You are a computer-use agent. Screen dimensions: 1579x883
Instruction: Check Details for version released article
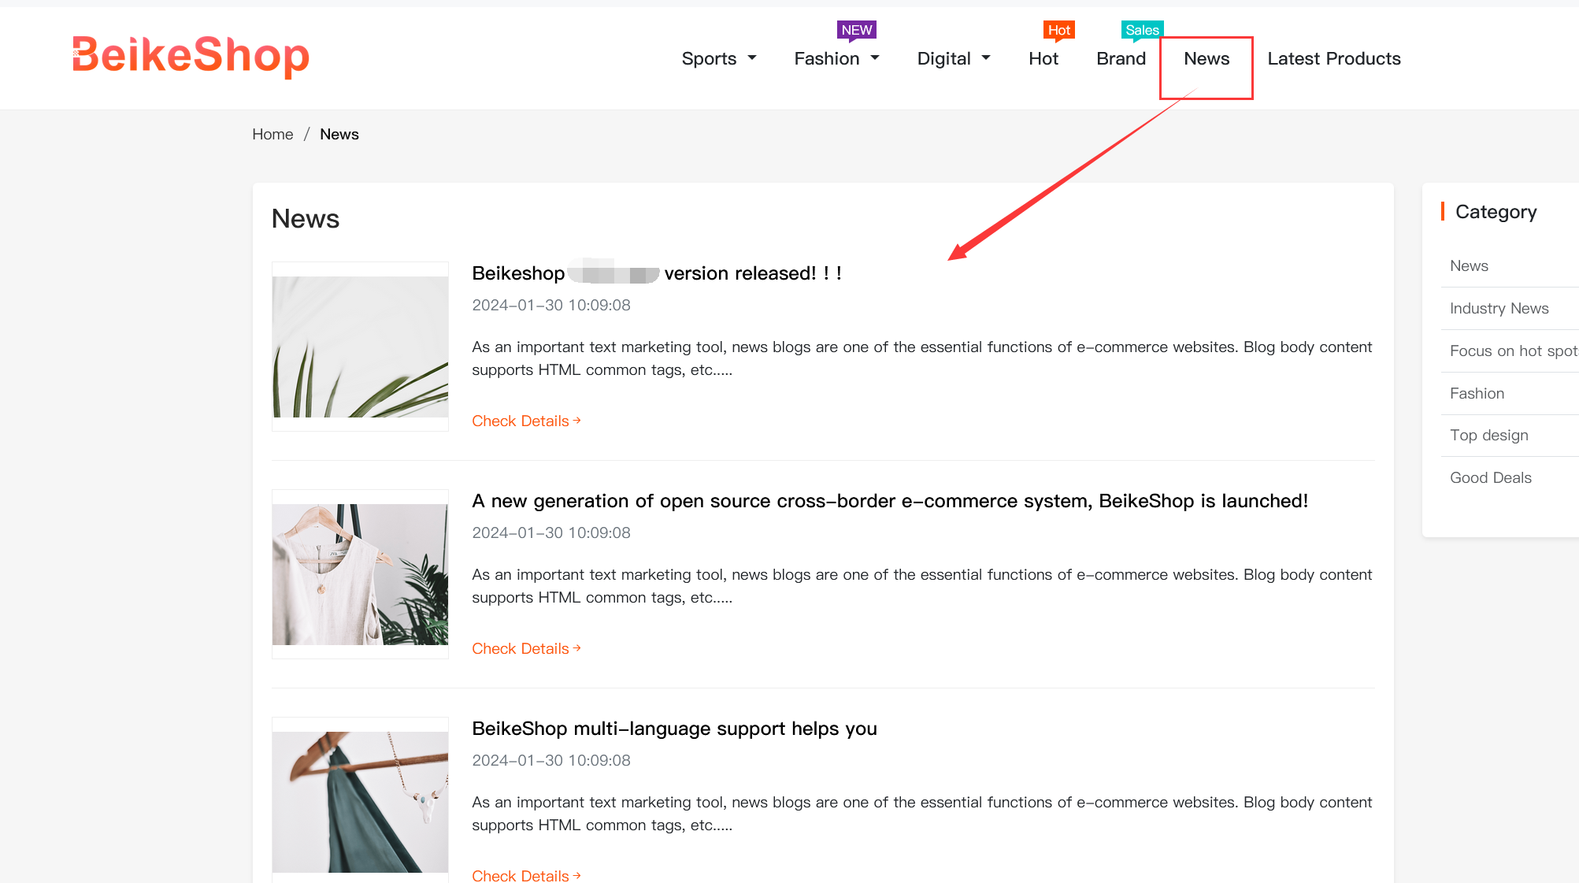point(526,421)
